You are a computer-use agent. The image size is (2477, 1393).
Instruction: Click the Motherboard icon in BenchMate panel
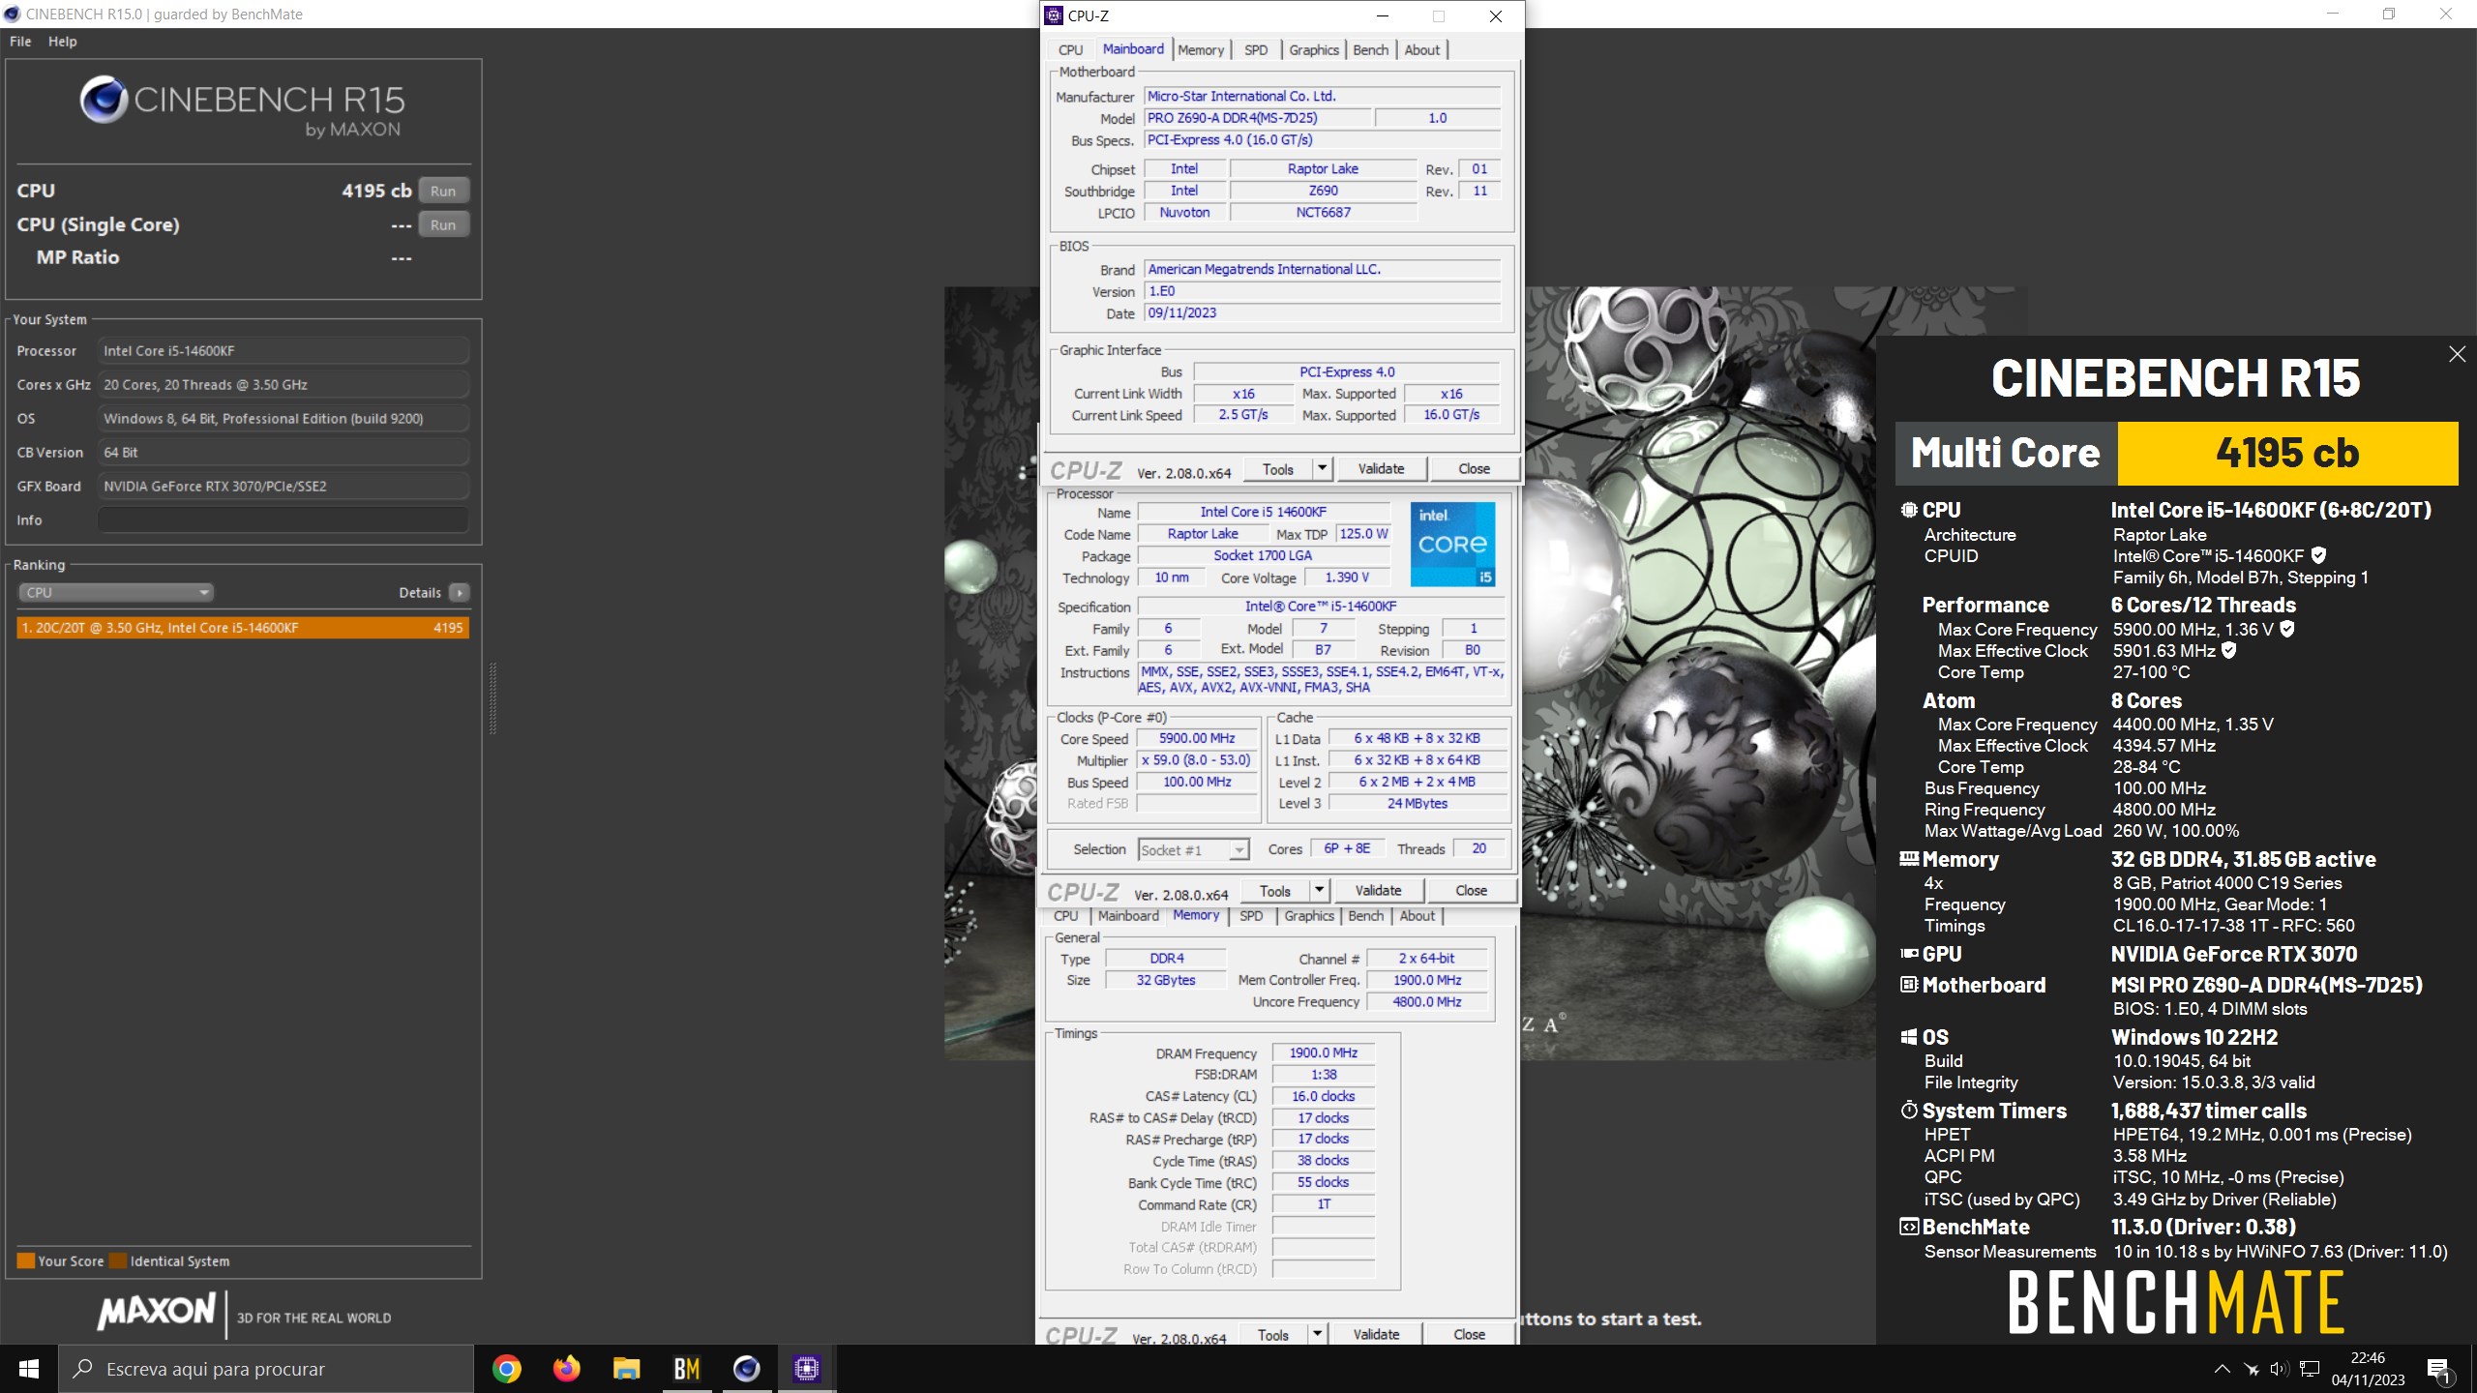(1909, 985)
